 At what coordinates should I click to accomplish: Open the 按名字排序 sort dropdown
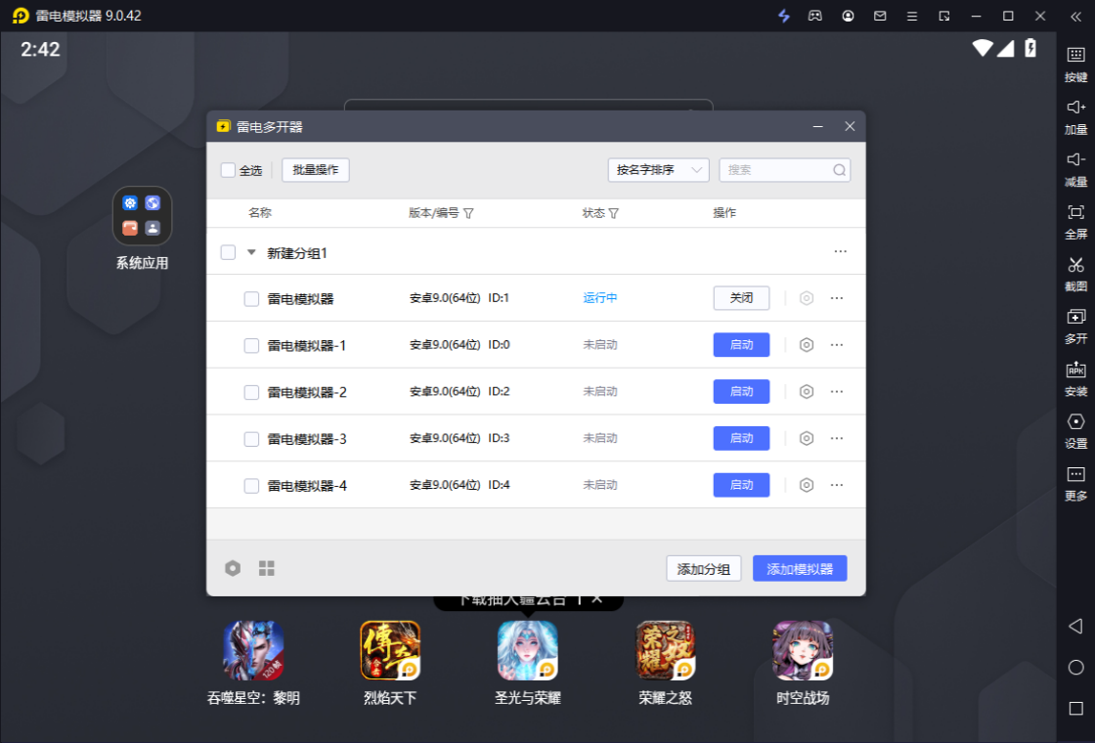[658, 169]
